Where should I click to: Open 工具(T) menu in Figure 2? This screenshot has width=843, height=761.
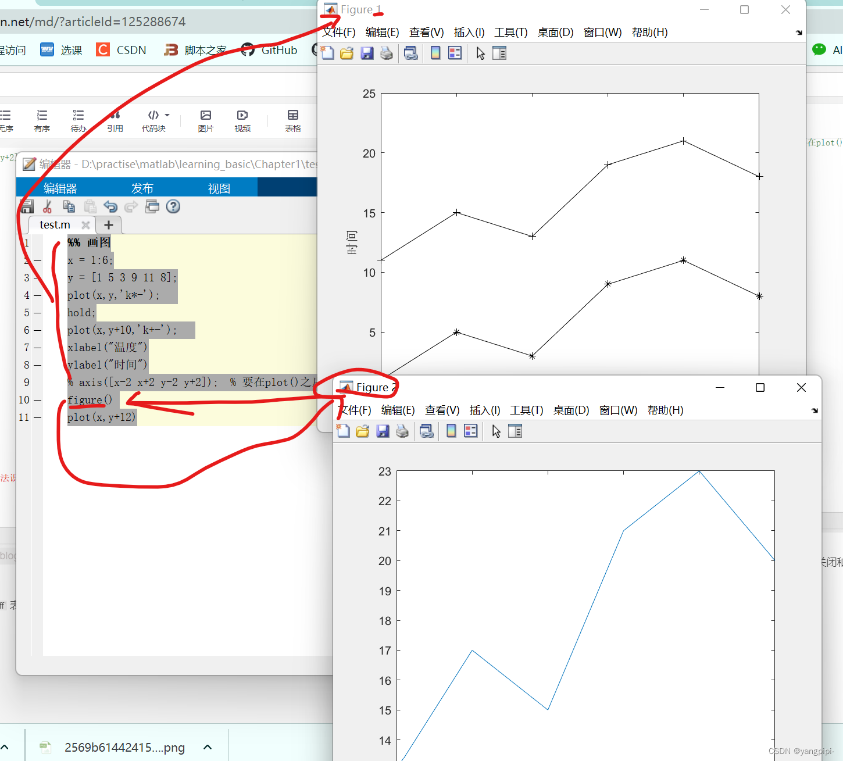pos(527,410)
